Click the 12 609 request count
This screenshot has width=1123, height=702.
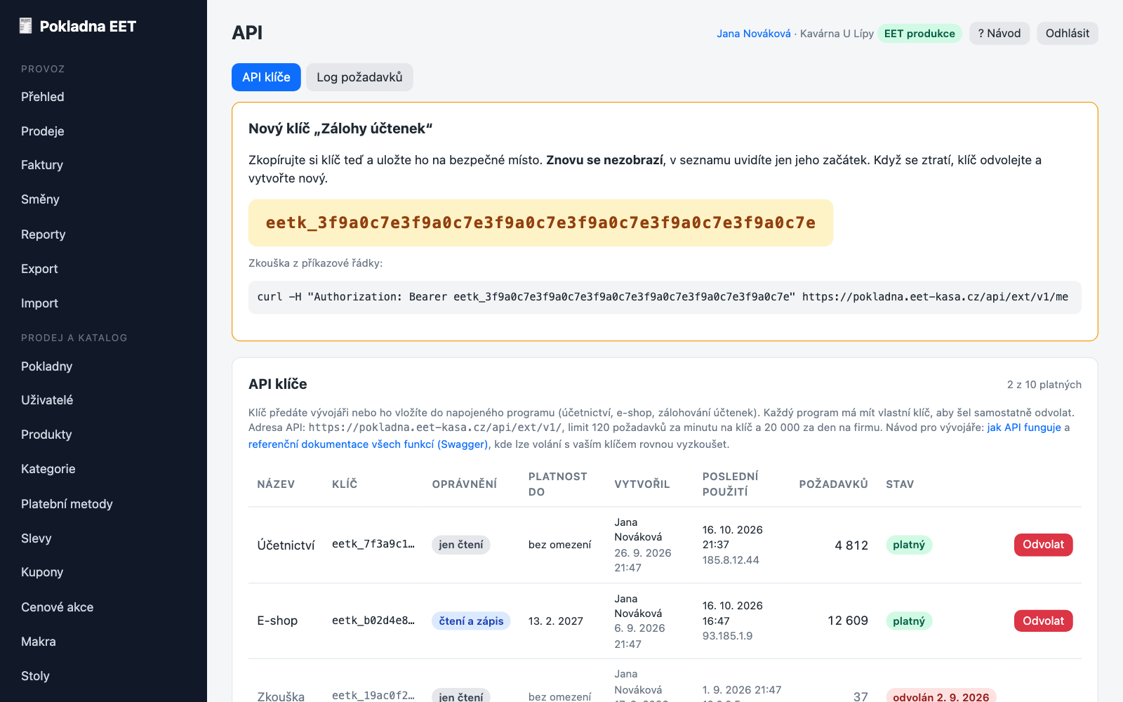click(x=848, y=621)
